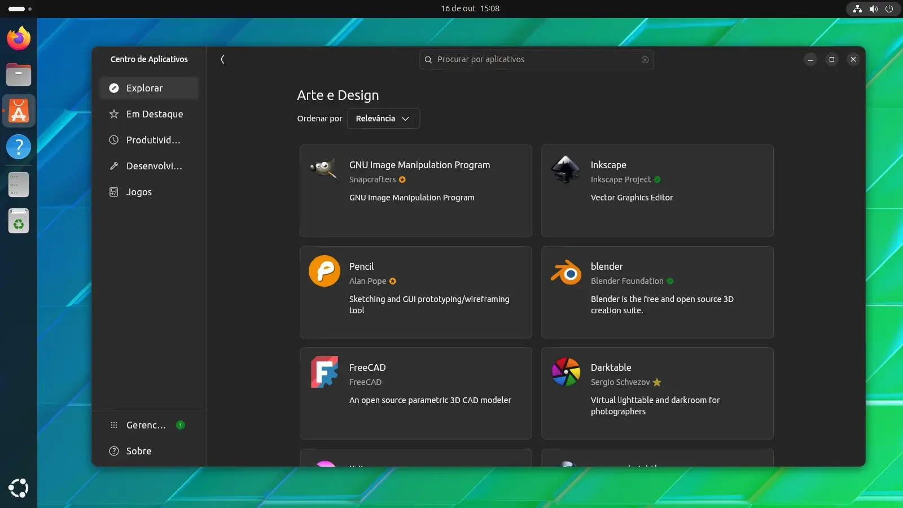Click the Blender Foundation publisher name

tap(627, 281)
